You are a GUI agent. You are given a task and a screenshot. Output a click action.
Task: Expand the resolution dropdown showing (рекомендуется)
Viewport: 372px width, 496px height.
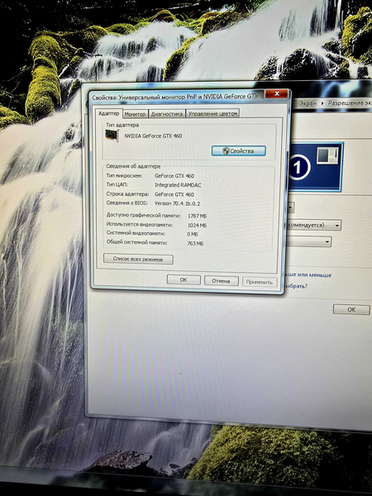pos(314,225)
